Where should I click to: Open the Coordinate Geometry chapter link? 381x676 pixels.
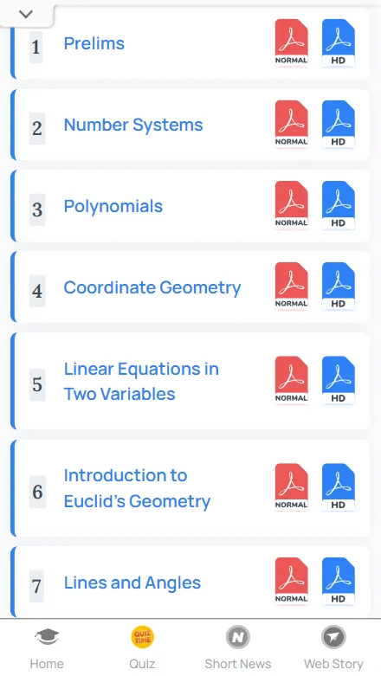[x=152, y=287]
